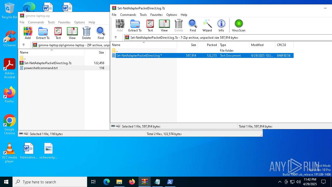Open File menu in .7z window
This screenshot has height=187, width=332.
point(114,15)
